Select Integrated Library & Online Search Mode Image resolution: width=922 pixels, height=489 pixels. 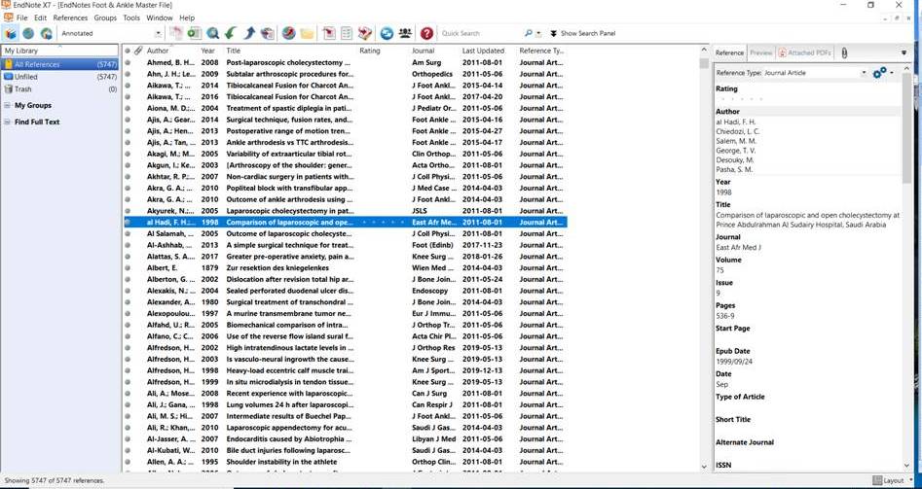[x=47, y=33]
